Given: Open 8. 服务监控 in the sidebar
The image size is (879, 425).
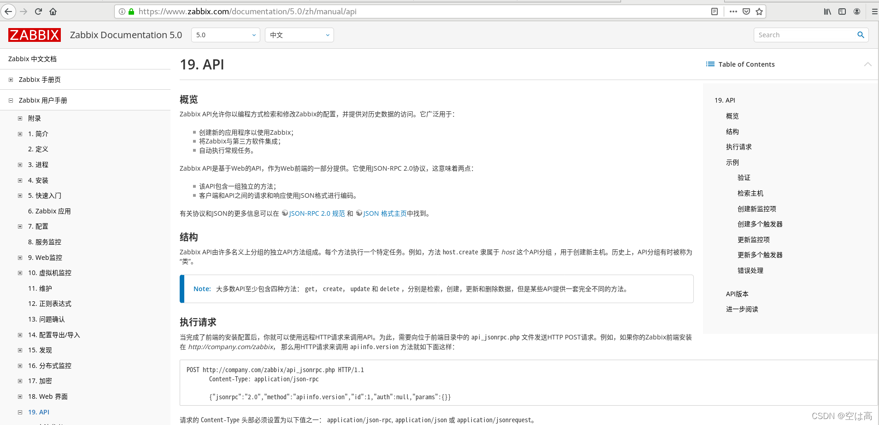Looking at the screenshot, I should pyautogui.click(x=45, y=242).
